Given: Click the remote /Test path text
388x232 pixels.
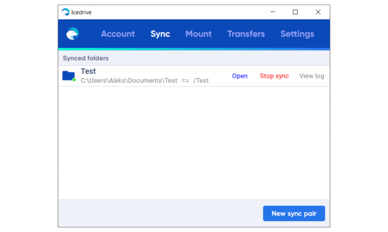Looking at the screenshot, I should [x=201, y=81].
